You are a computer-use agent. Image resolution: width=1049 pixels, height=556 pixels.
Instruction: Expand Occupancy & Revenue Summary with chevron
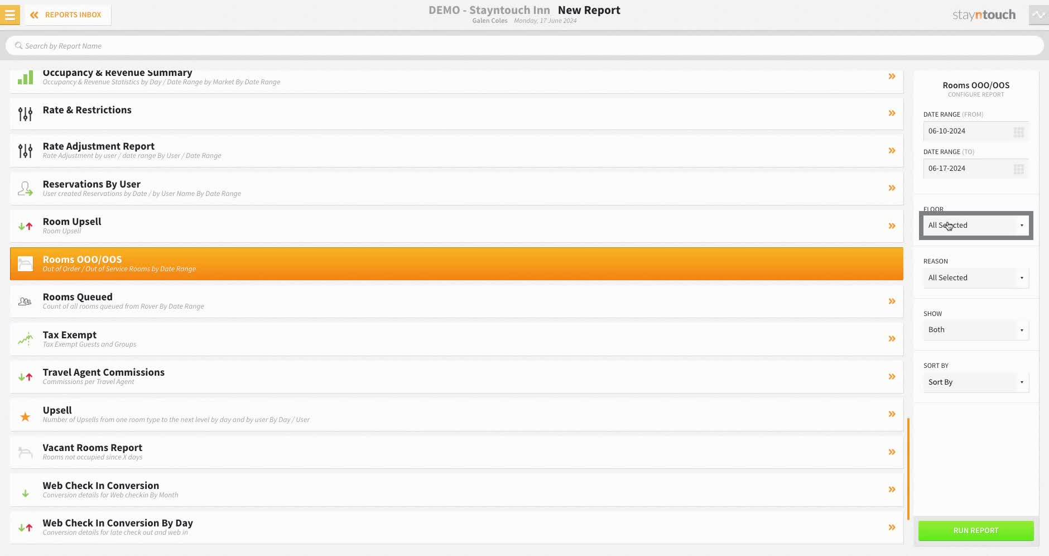[x=892, y=76]
